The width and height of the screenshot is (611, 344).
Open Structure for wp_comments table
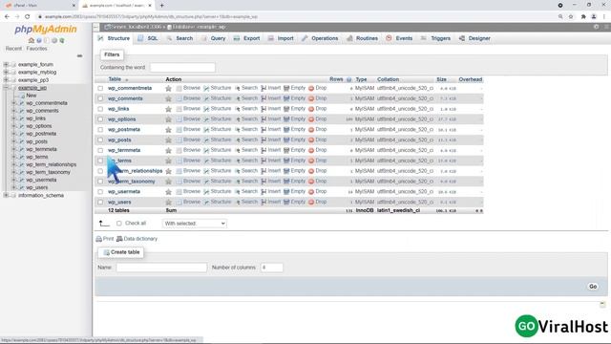point(218,98)
